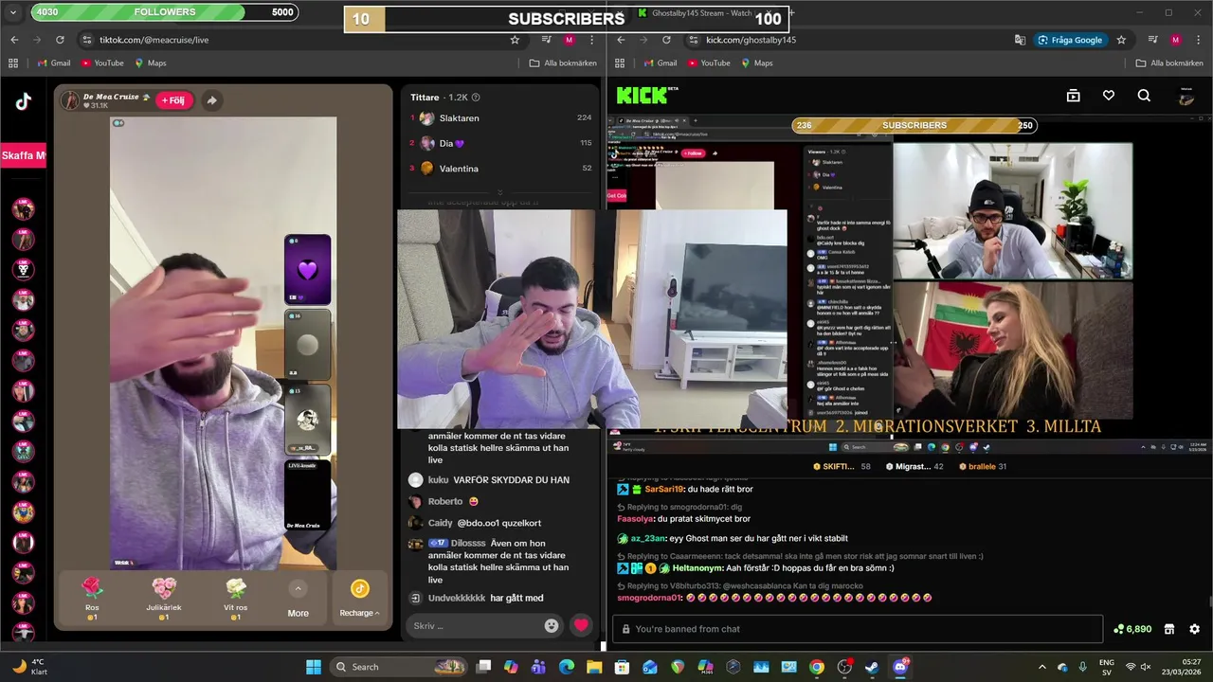Open a new tab in Kick window

coord(790,13)
